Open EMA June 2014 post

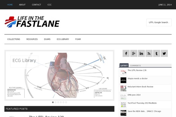[134, 95]
